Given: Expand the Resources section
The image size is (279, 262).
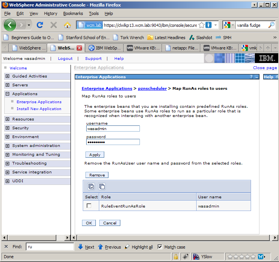Looking at the screenshot, I should coord(7,119).
